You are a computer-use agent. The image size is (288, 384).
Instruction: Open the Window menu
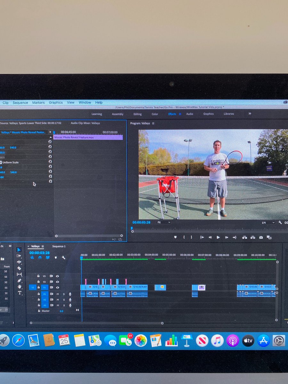85,102
